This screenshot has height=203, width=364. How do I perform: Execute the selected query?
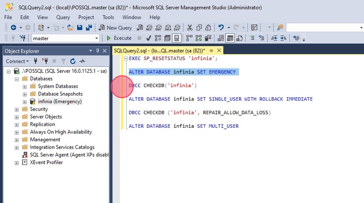119,38
